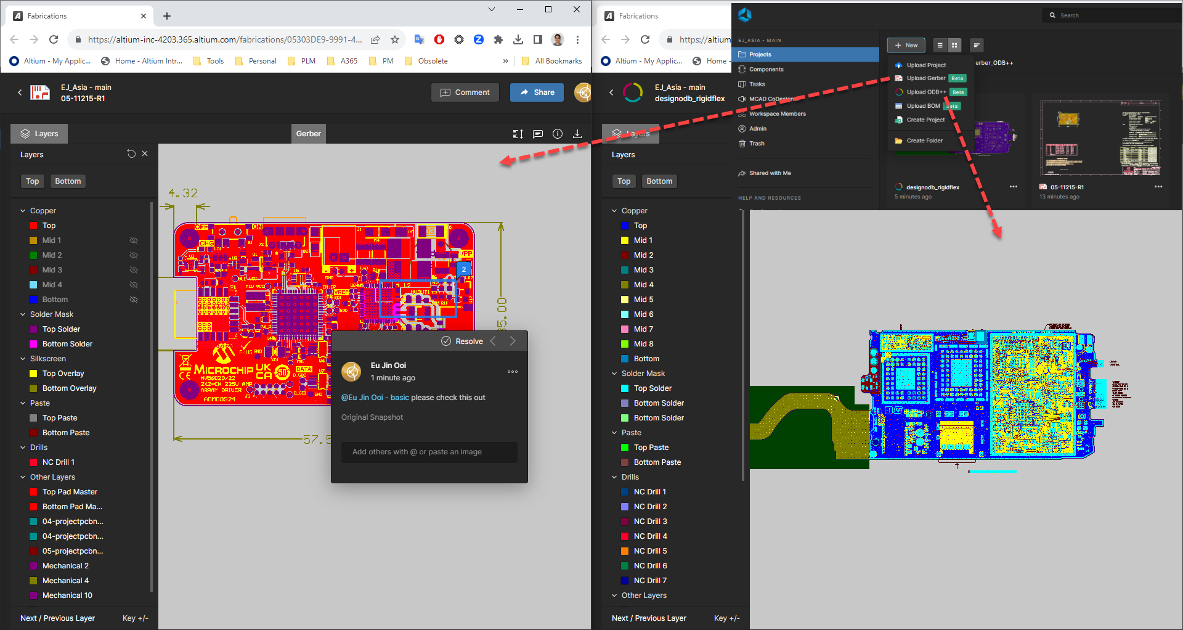Reset layers with the refresh icon
This screenshot has width=1183, height=630.
(131, 154)
